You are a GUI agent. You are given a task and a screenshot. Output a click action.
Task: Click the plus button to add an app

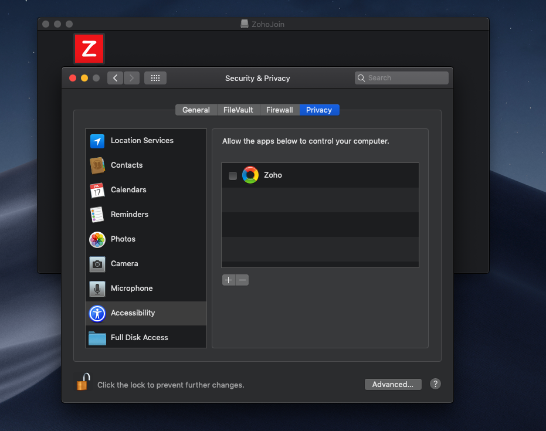pyautogui.click(x=228, y=280)
